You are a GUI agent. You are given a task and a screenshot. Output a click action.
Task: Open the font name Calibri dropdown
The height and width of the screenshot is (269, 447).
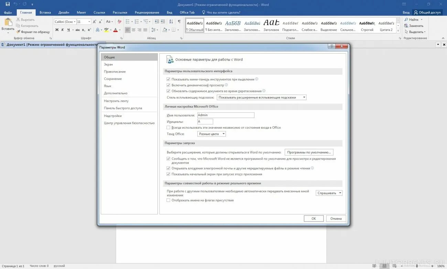[x=75, y=22]
